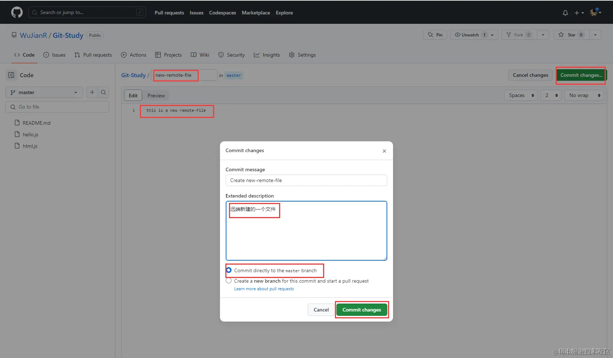613x358 pixels.
Task: Focus the Go to file field
Action: 57,107
